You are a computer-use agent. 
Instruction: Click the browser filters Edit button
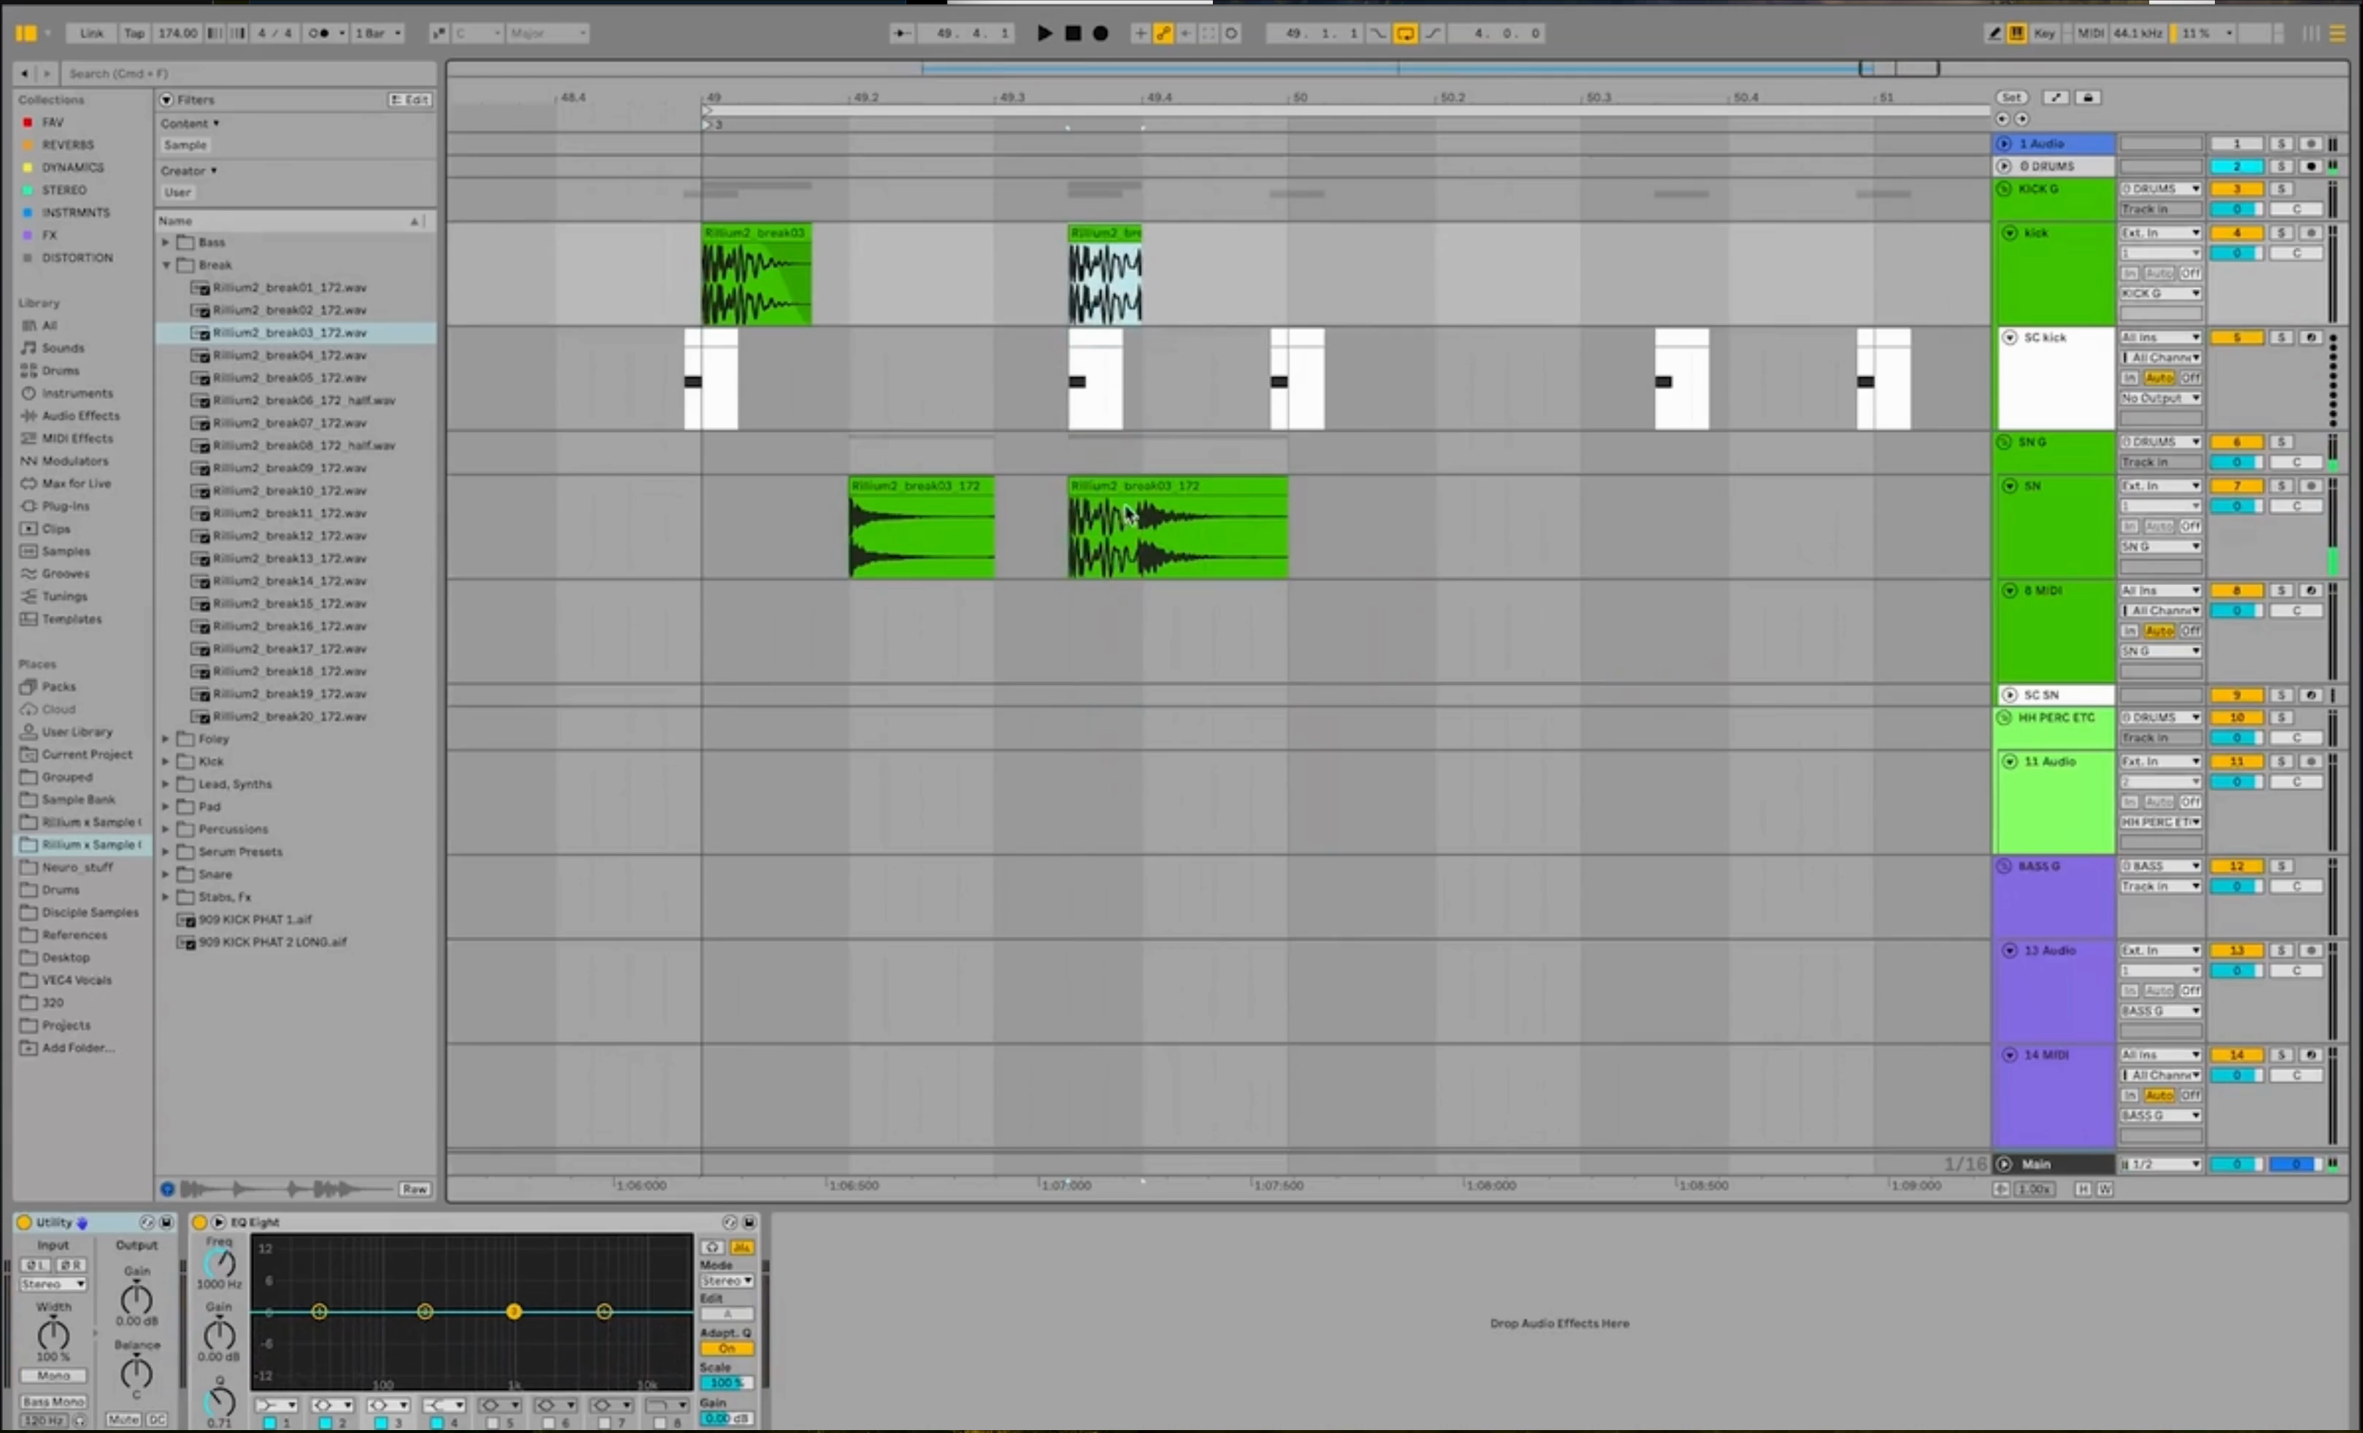[x=410, y=100]
